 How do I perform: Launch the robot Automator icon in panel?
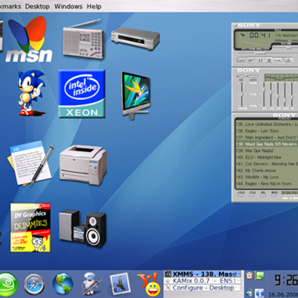[92, 284]
